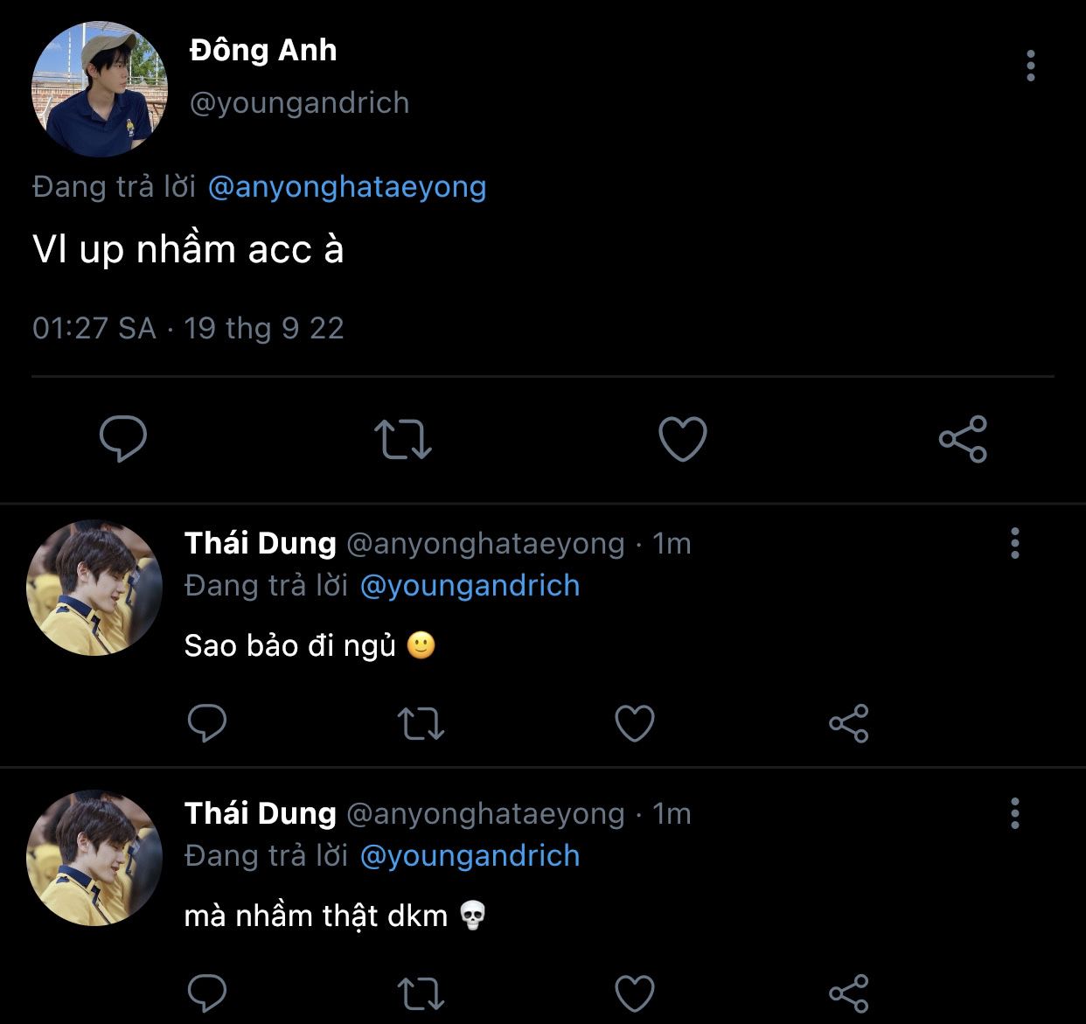The width and height of the screenshot is (1086, 1024).
Task: Retweet the 'Sao bảo đi ngủ' reply
Action: pyautogui.click(x=421, y=723)
